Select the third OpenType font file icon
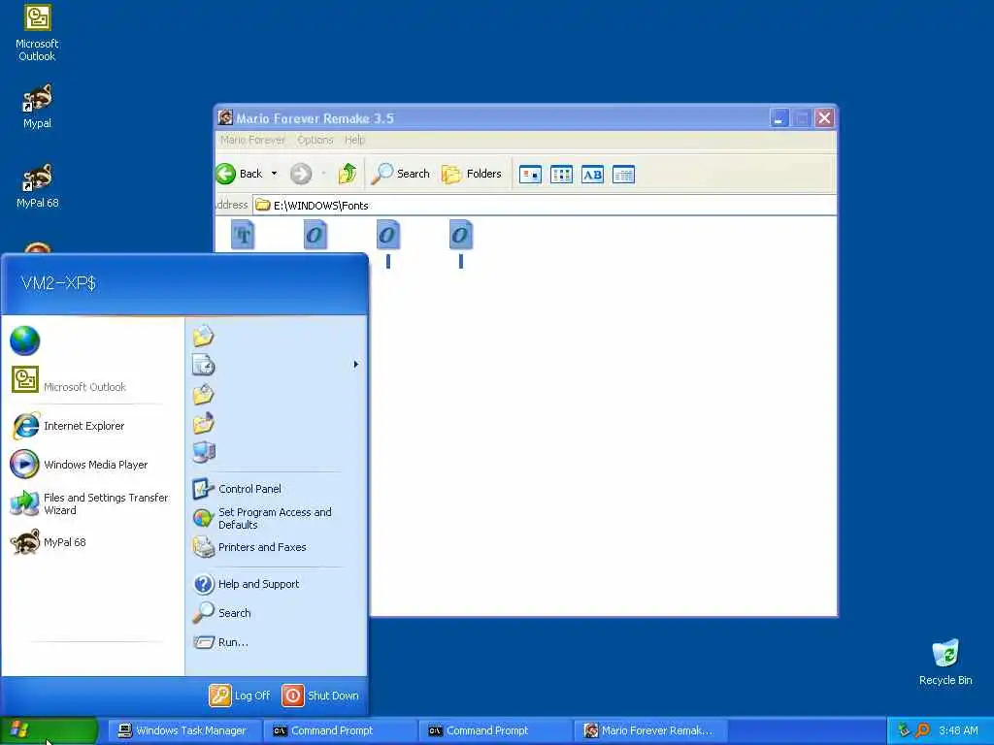The width and height of the screenshot is (994, 745). tap(461, 235)
